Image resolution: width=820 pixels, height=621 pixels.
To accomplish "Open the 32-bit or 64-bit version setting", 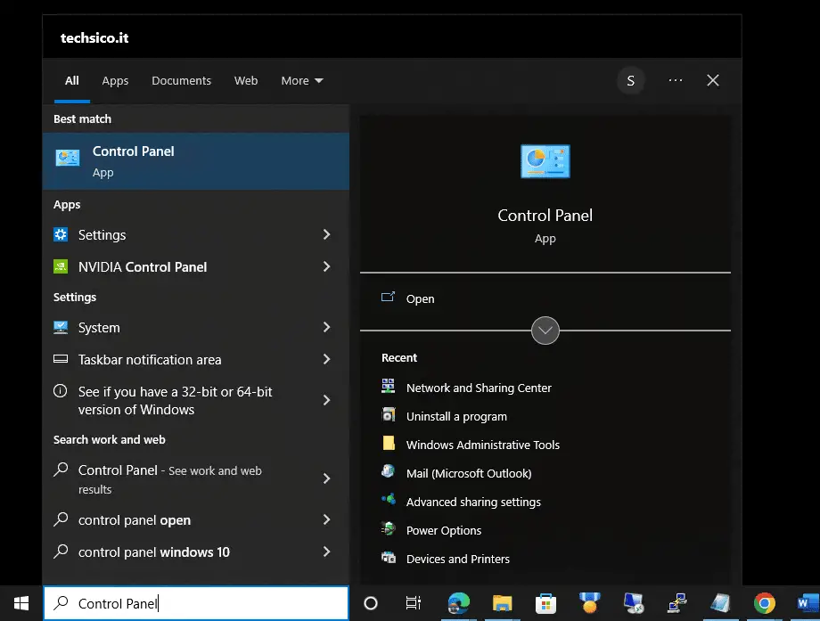I will coord(183,400).
